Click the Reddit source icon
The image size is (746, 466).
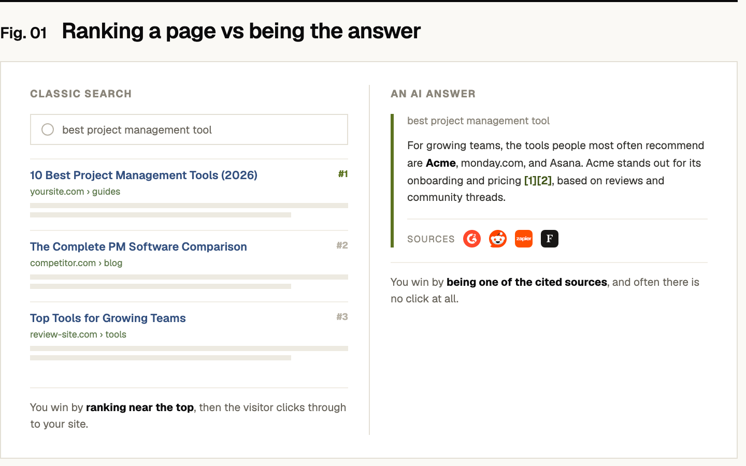(x=498, y=239)
